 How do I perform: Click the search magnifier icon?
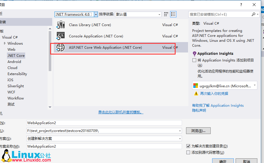[253, 14]
